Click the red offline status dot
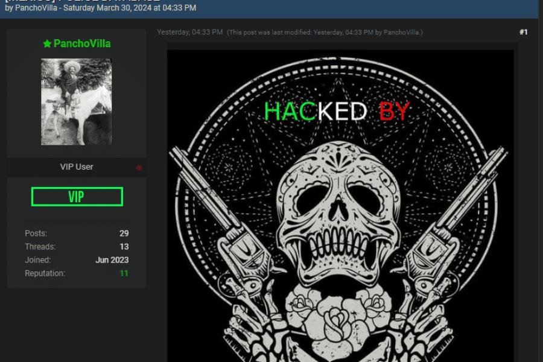 (x=139, y=168)
